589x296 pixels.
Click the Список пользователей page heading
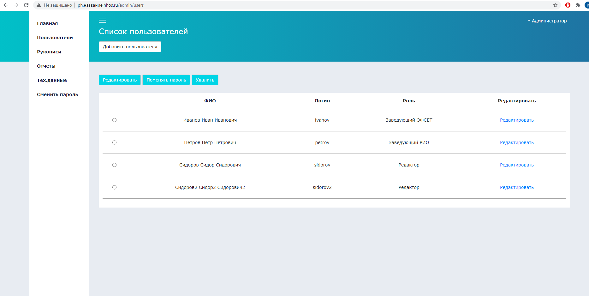point(143,32)
